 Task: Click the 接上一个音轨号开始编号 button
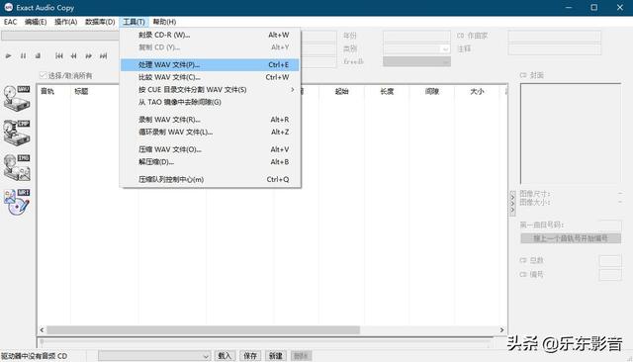pyautogui.click(x=571, y=238)
